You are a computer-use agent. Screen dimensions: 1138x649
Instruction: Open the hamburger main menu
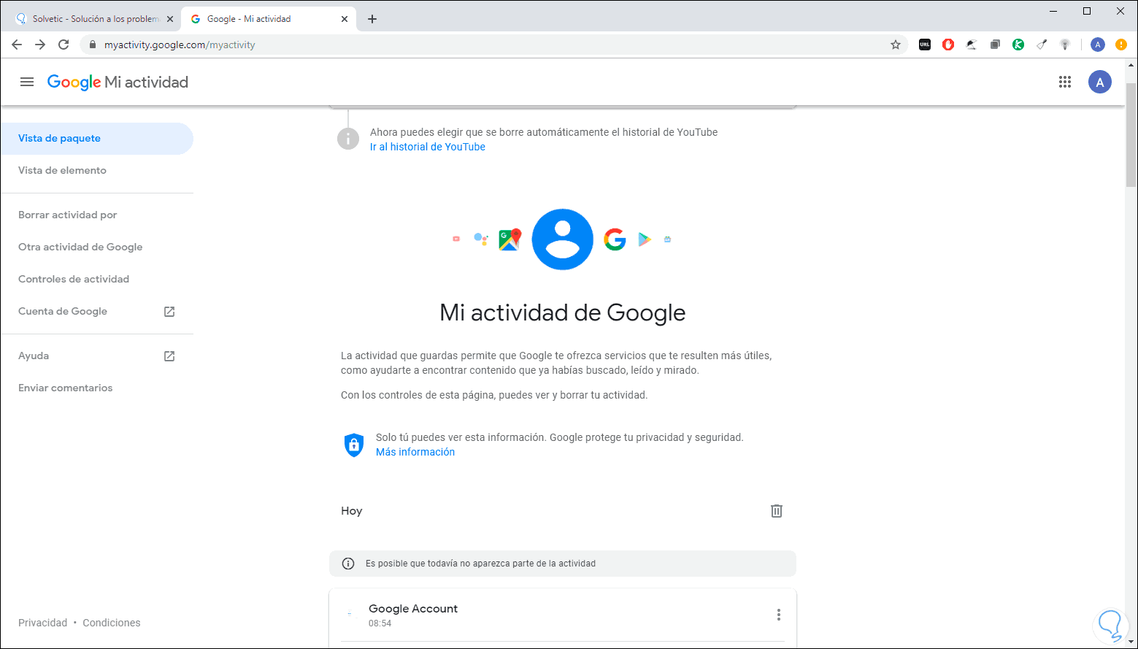(x=27, y=82)
